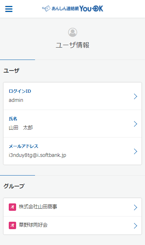Viewport: 145px width, 245px height.
Task: Click the admin login ID value
Action: coord(16,100)
